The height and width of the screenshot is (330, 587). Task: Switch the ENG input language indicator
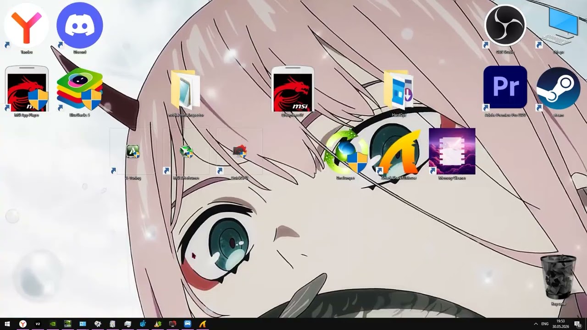[x=545, y=324]
